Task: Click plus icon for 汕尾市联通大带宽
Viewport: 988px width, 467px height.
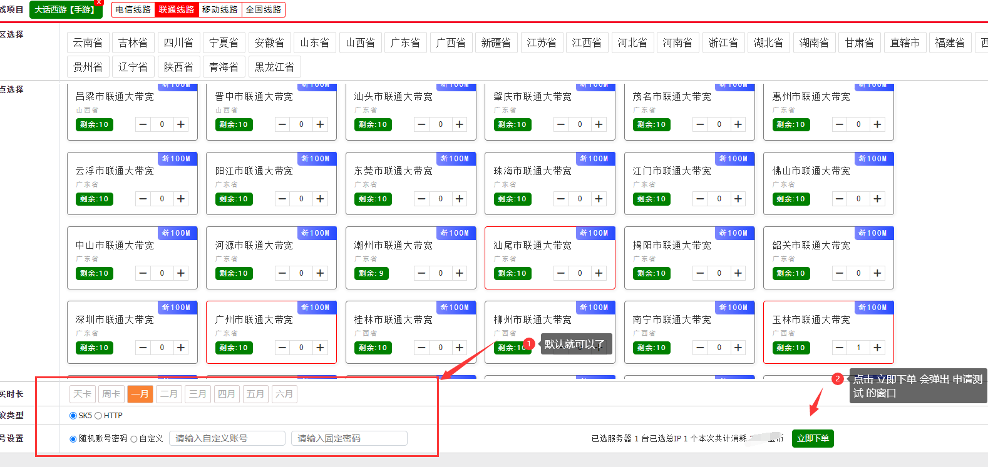Action: pyautogui.click(x=599, y=273)
